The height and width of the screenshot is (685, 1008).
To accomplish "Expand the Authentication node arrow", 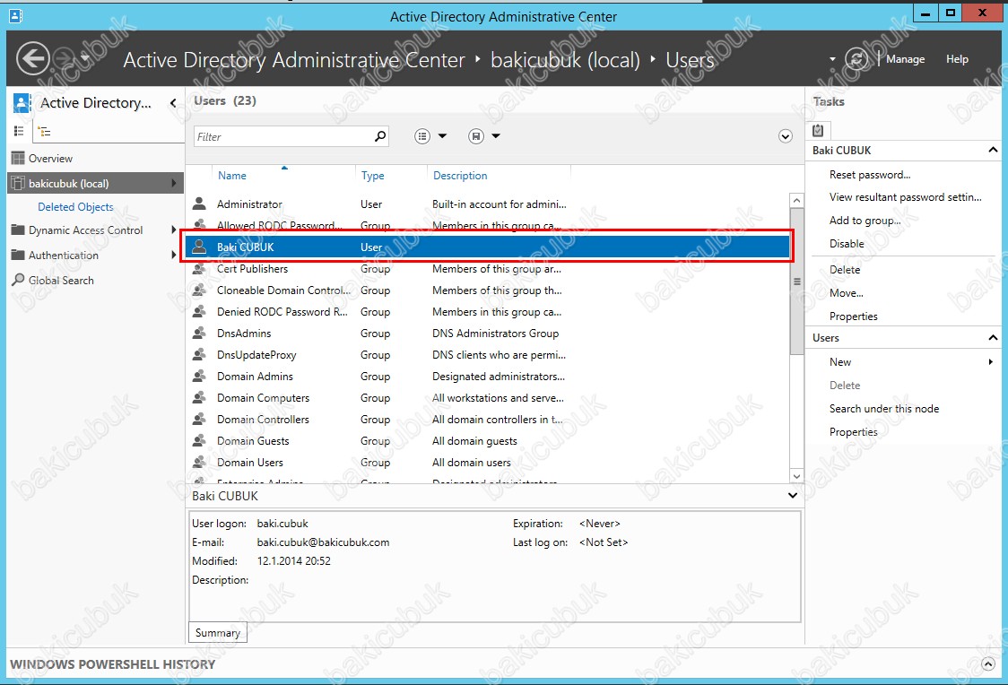I will 174,255.
